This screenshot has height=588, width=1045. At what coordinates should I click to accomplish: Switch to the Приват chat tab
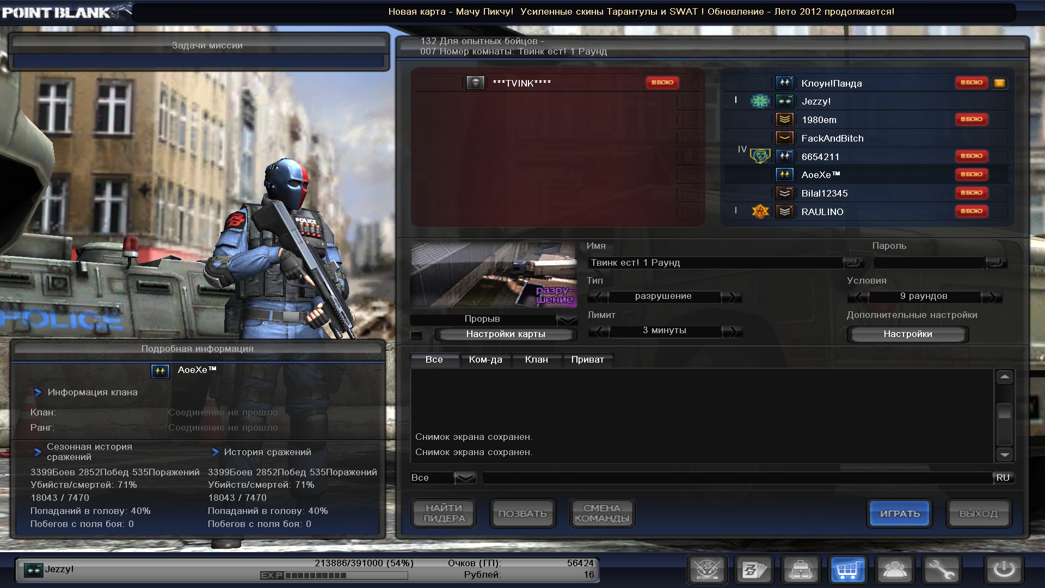click(588, 359)
